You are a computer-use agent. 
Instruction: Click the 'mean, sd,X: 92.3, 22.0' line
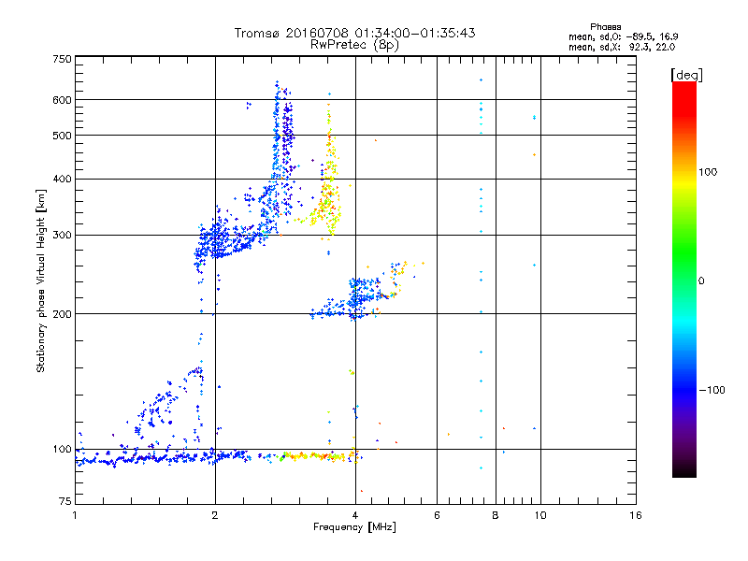point(622,47)
